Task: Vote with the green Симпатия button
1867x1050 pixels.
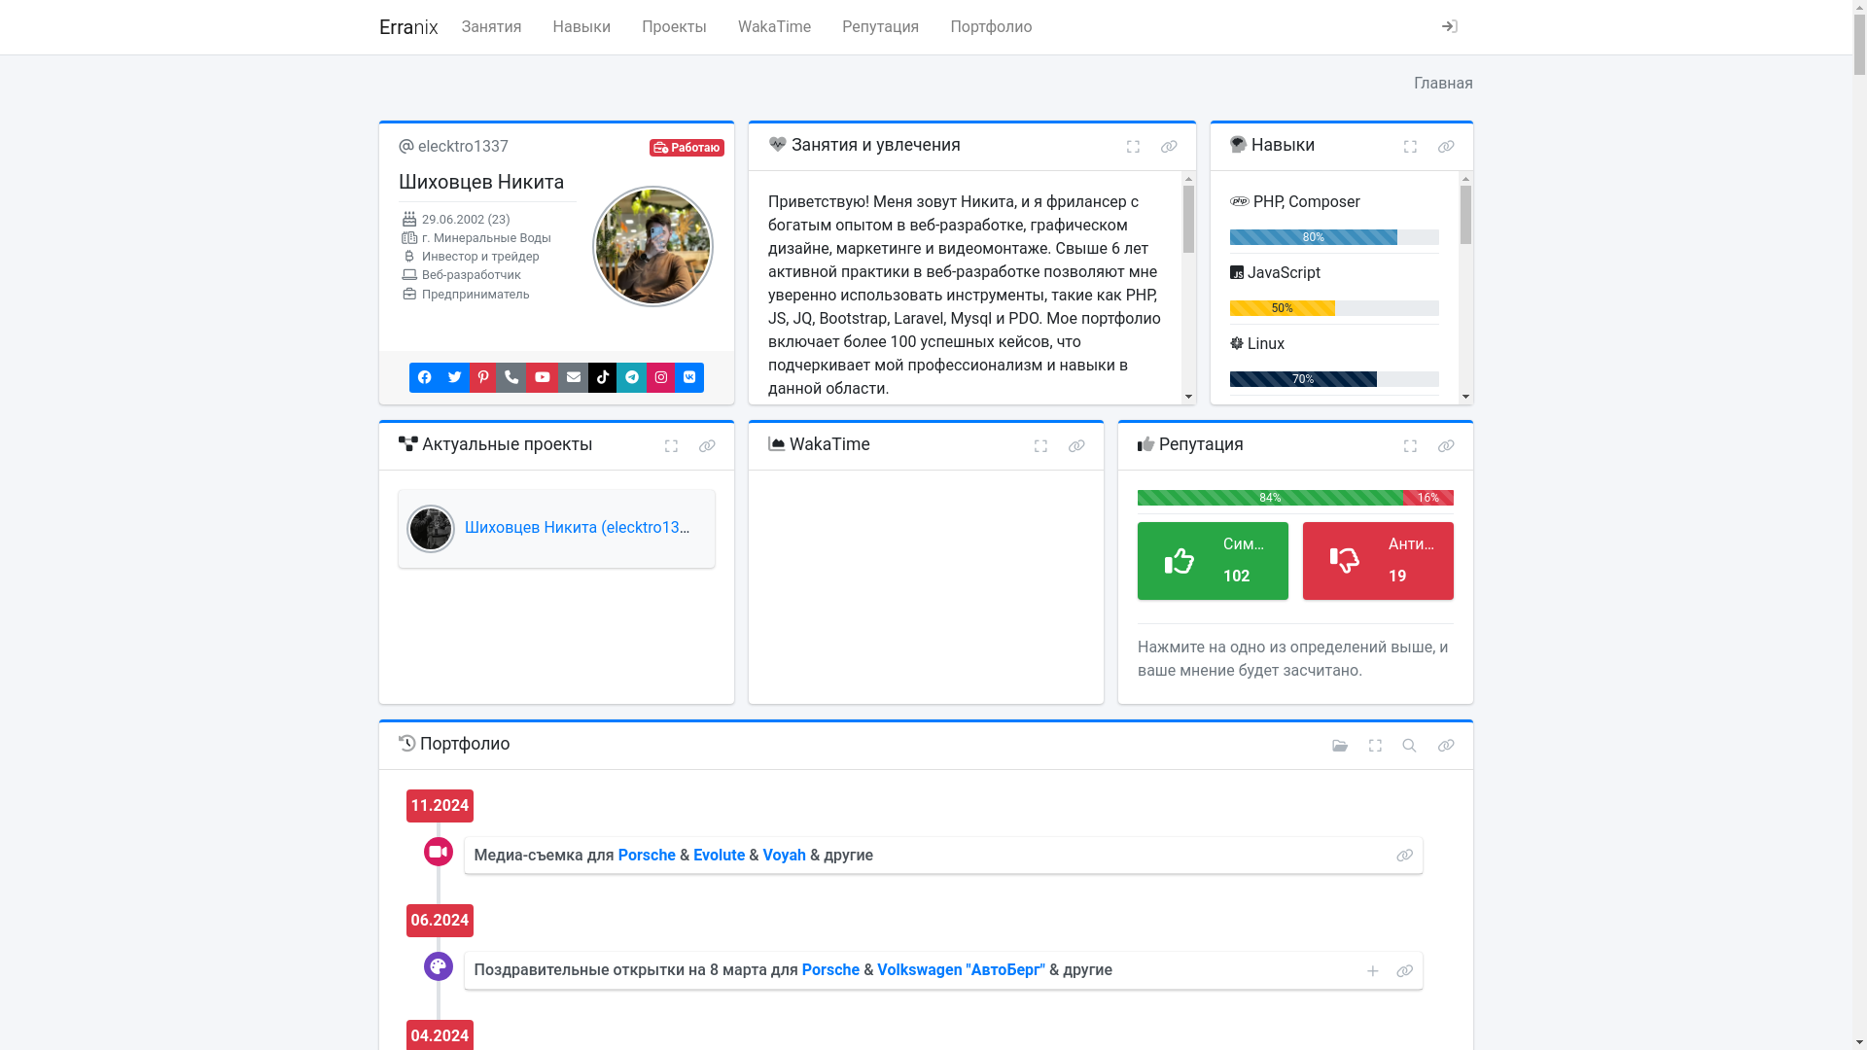Action: click(1213, 561)
